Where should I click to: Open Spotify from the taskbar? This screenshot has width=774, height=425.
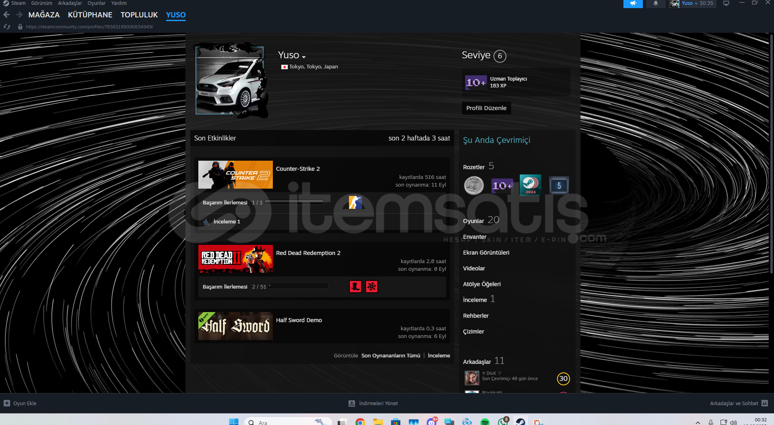tap(485, 422)
